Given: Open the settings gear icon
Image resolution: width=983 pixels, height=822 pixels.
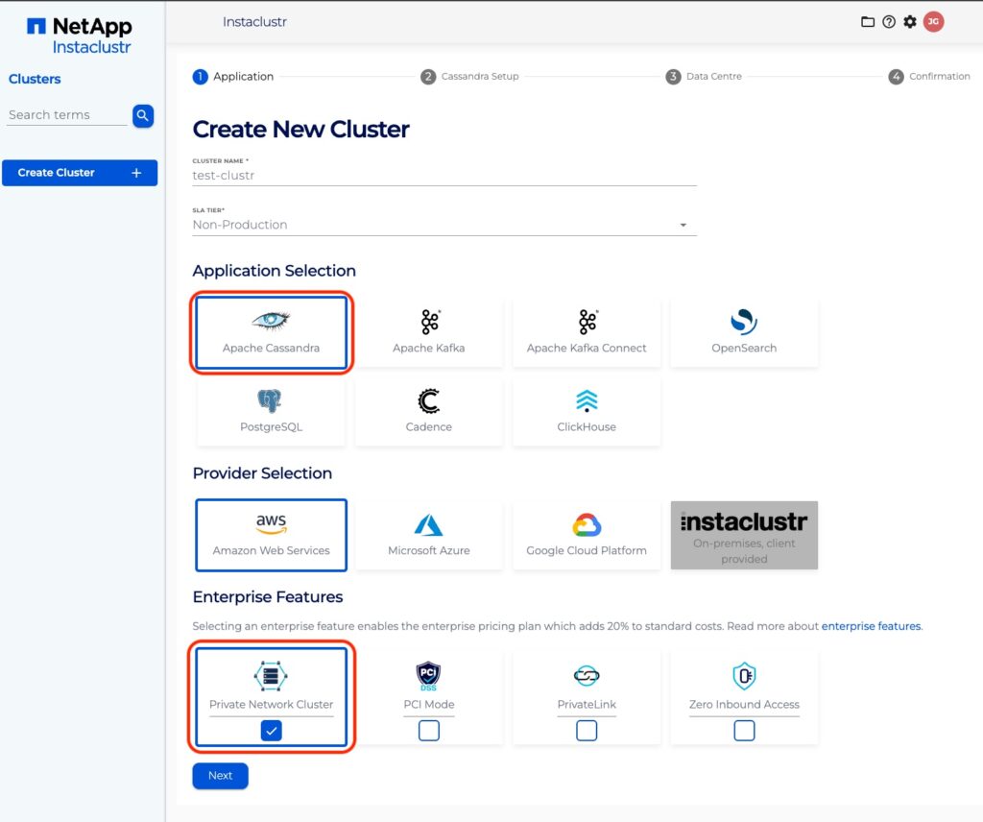Looking at the screenshot, I should [910, 22].
